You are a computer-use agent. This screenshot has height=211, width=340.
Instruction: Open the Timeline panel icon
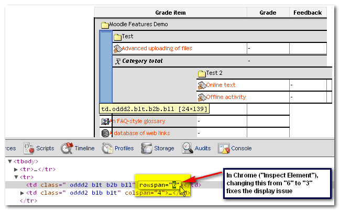pyautogui.click(x=67, y=148)
